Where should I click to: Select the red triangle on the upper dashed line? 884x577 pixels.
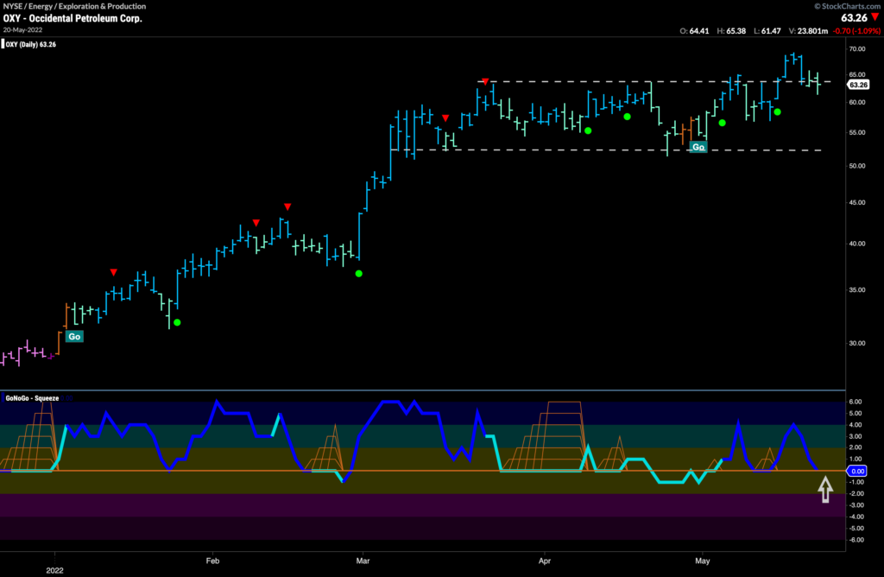click(x=485, y=82)
